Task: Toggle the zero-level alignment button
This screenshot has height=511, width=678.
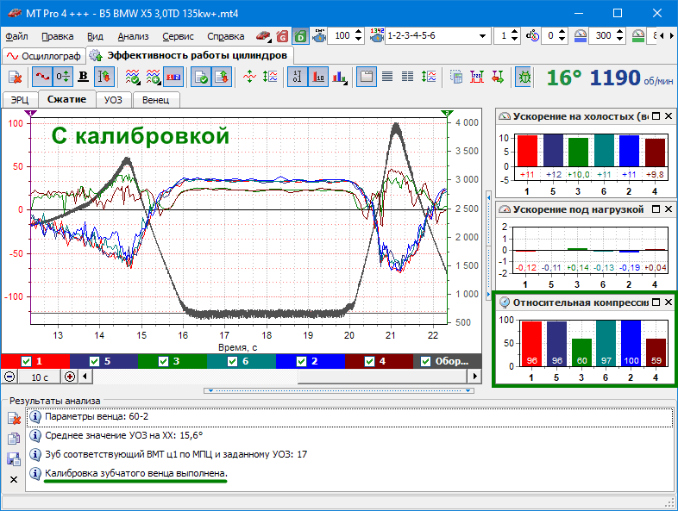Action: pyautogui.click(x=63, y=78)
